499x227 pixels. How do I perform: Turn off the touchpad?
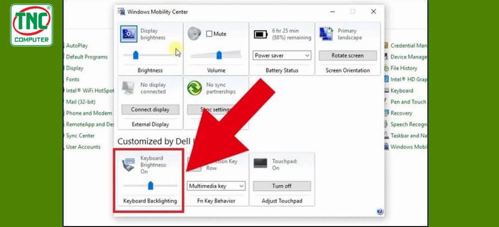pos(282,186)
